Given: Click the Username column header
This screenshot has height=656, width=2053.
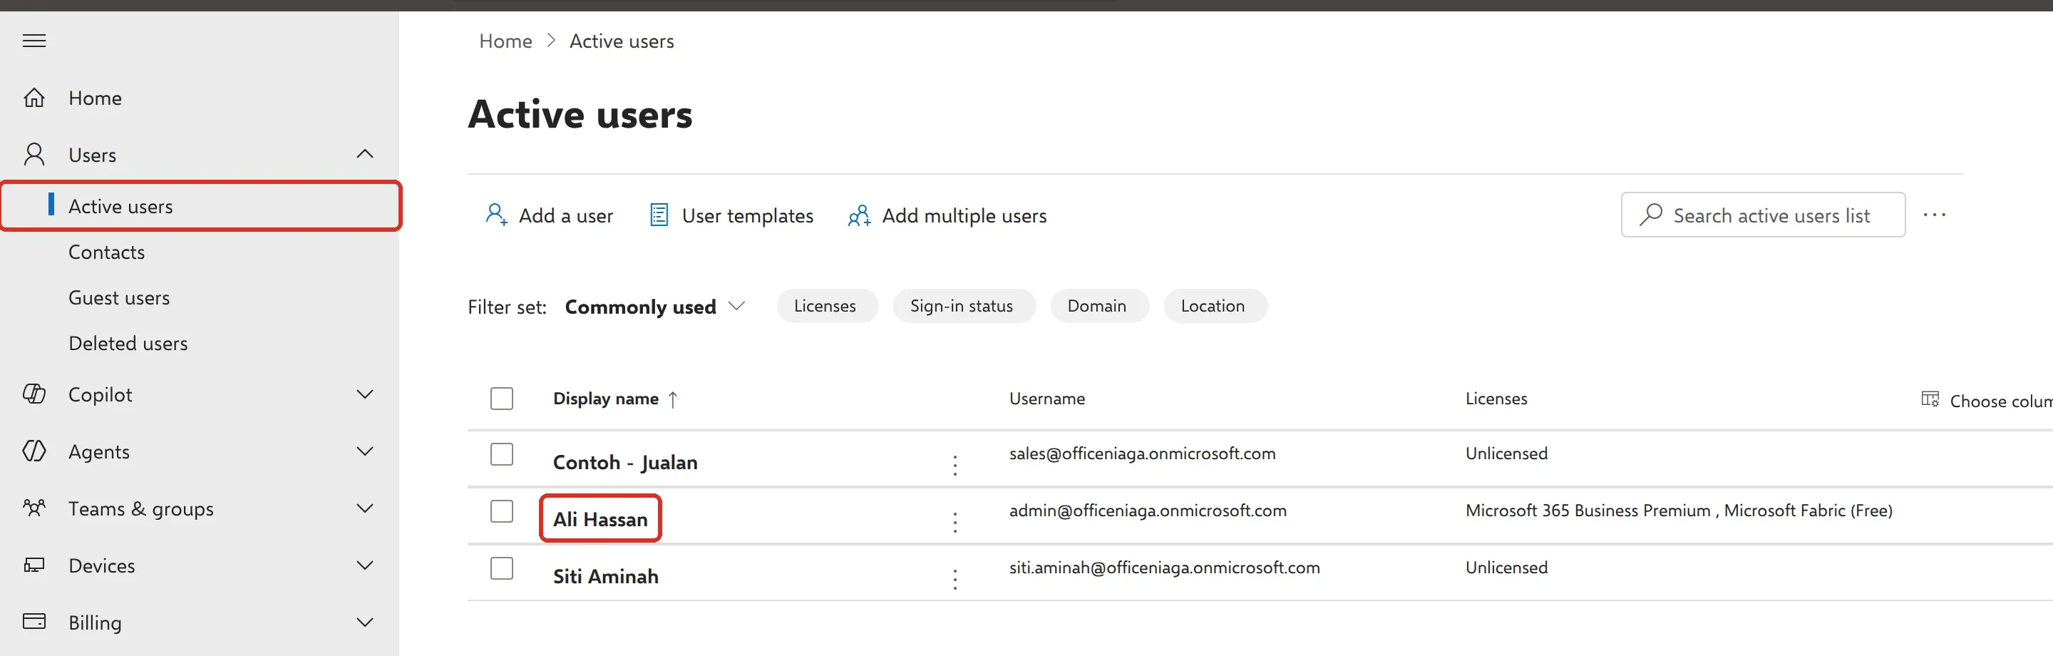Looking at the screenshot, I should tap(1046, 399).
